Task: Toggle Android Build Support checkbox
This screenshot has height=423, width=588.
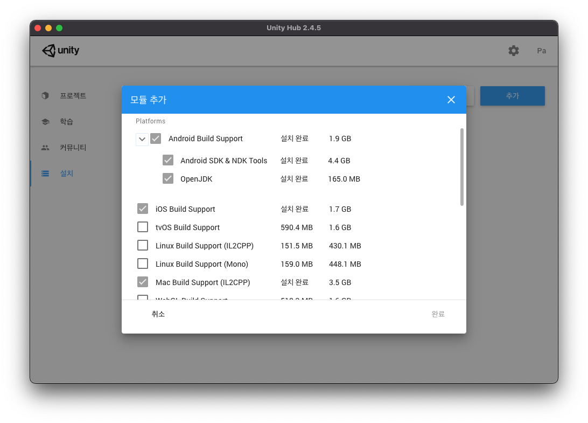Action: click(x=156, y=138)
